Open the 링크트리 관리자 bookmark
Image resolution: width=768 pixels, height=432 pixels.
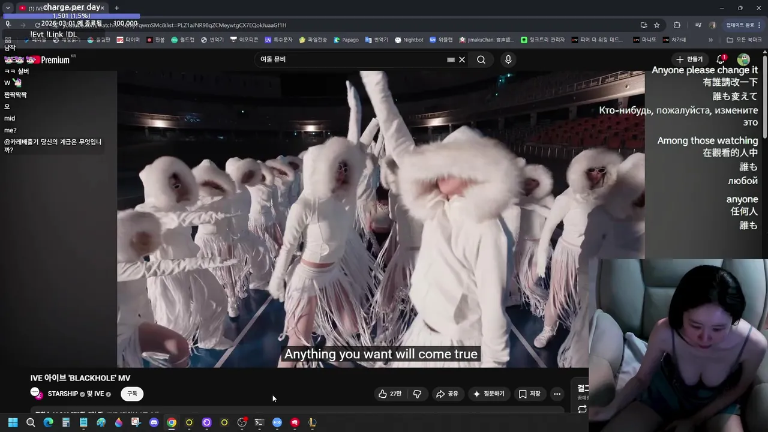tap(542, 40)
